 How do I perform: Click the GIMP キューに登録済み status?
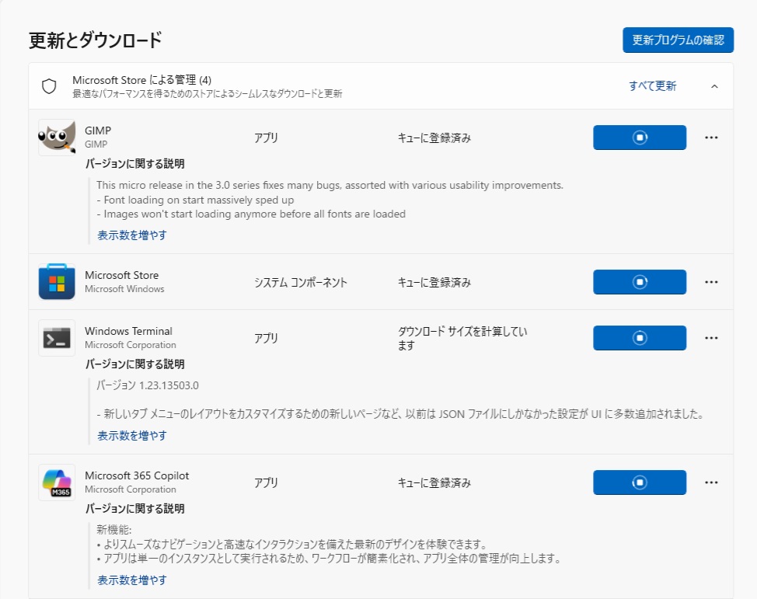tap(434, 138)
